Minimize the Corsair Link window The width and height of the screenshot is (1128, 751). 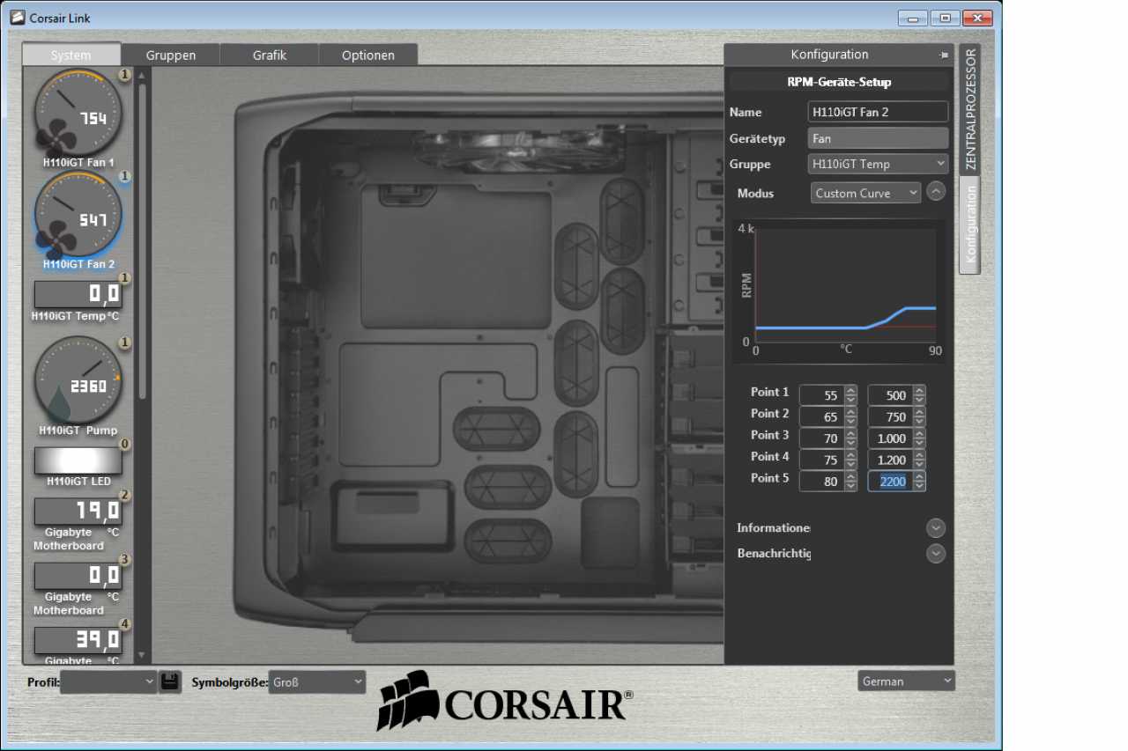[913, 18]
